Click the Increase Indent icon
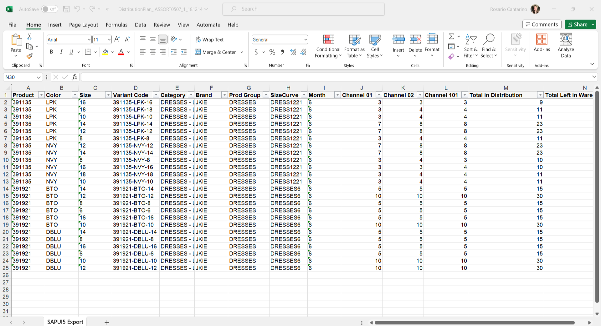601x326 pixels. click(184, 52)
